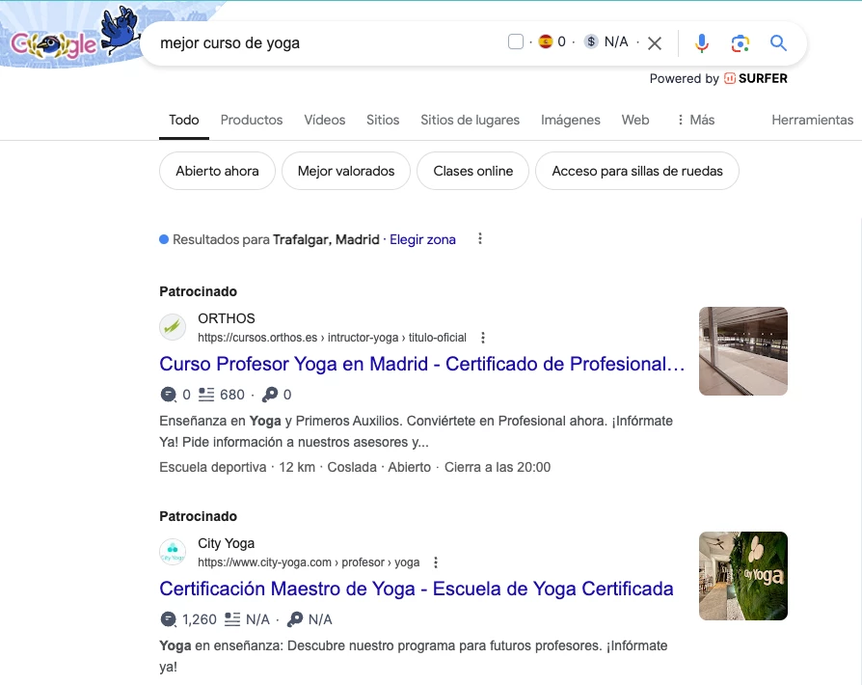Enable the Mejor valorados filter chip
862x685 pixels.
tap(346, 171)
